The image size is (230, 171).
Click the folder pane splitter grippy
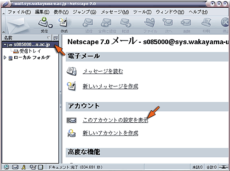(61, 99)
